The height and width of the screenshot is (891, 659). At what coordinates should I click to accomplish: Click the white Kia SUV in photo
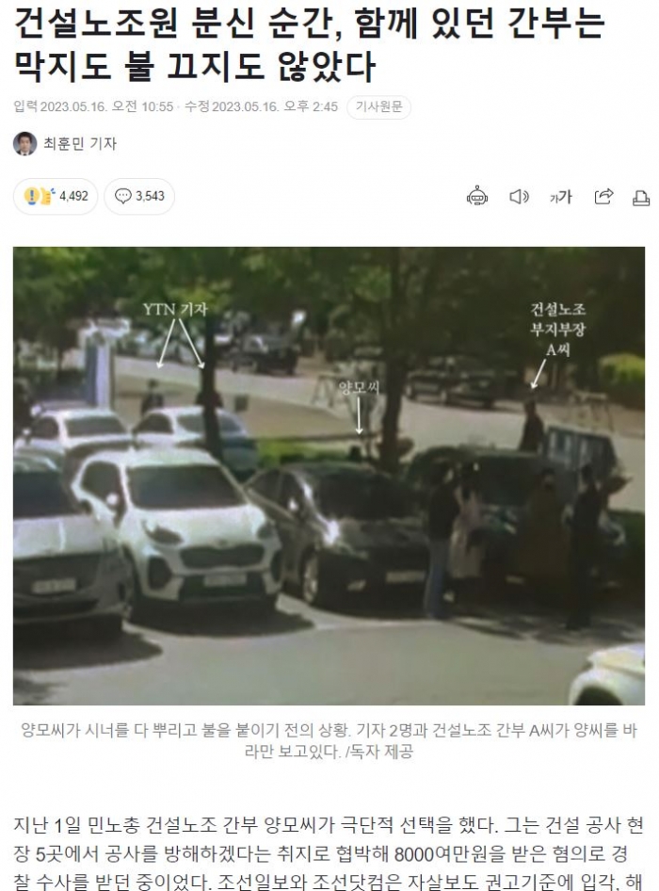pos(179,526)
